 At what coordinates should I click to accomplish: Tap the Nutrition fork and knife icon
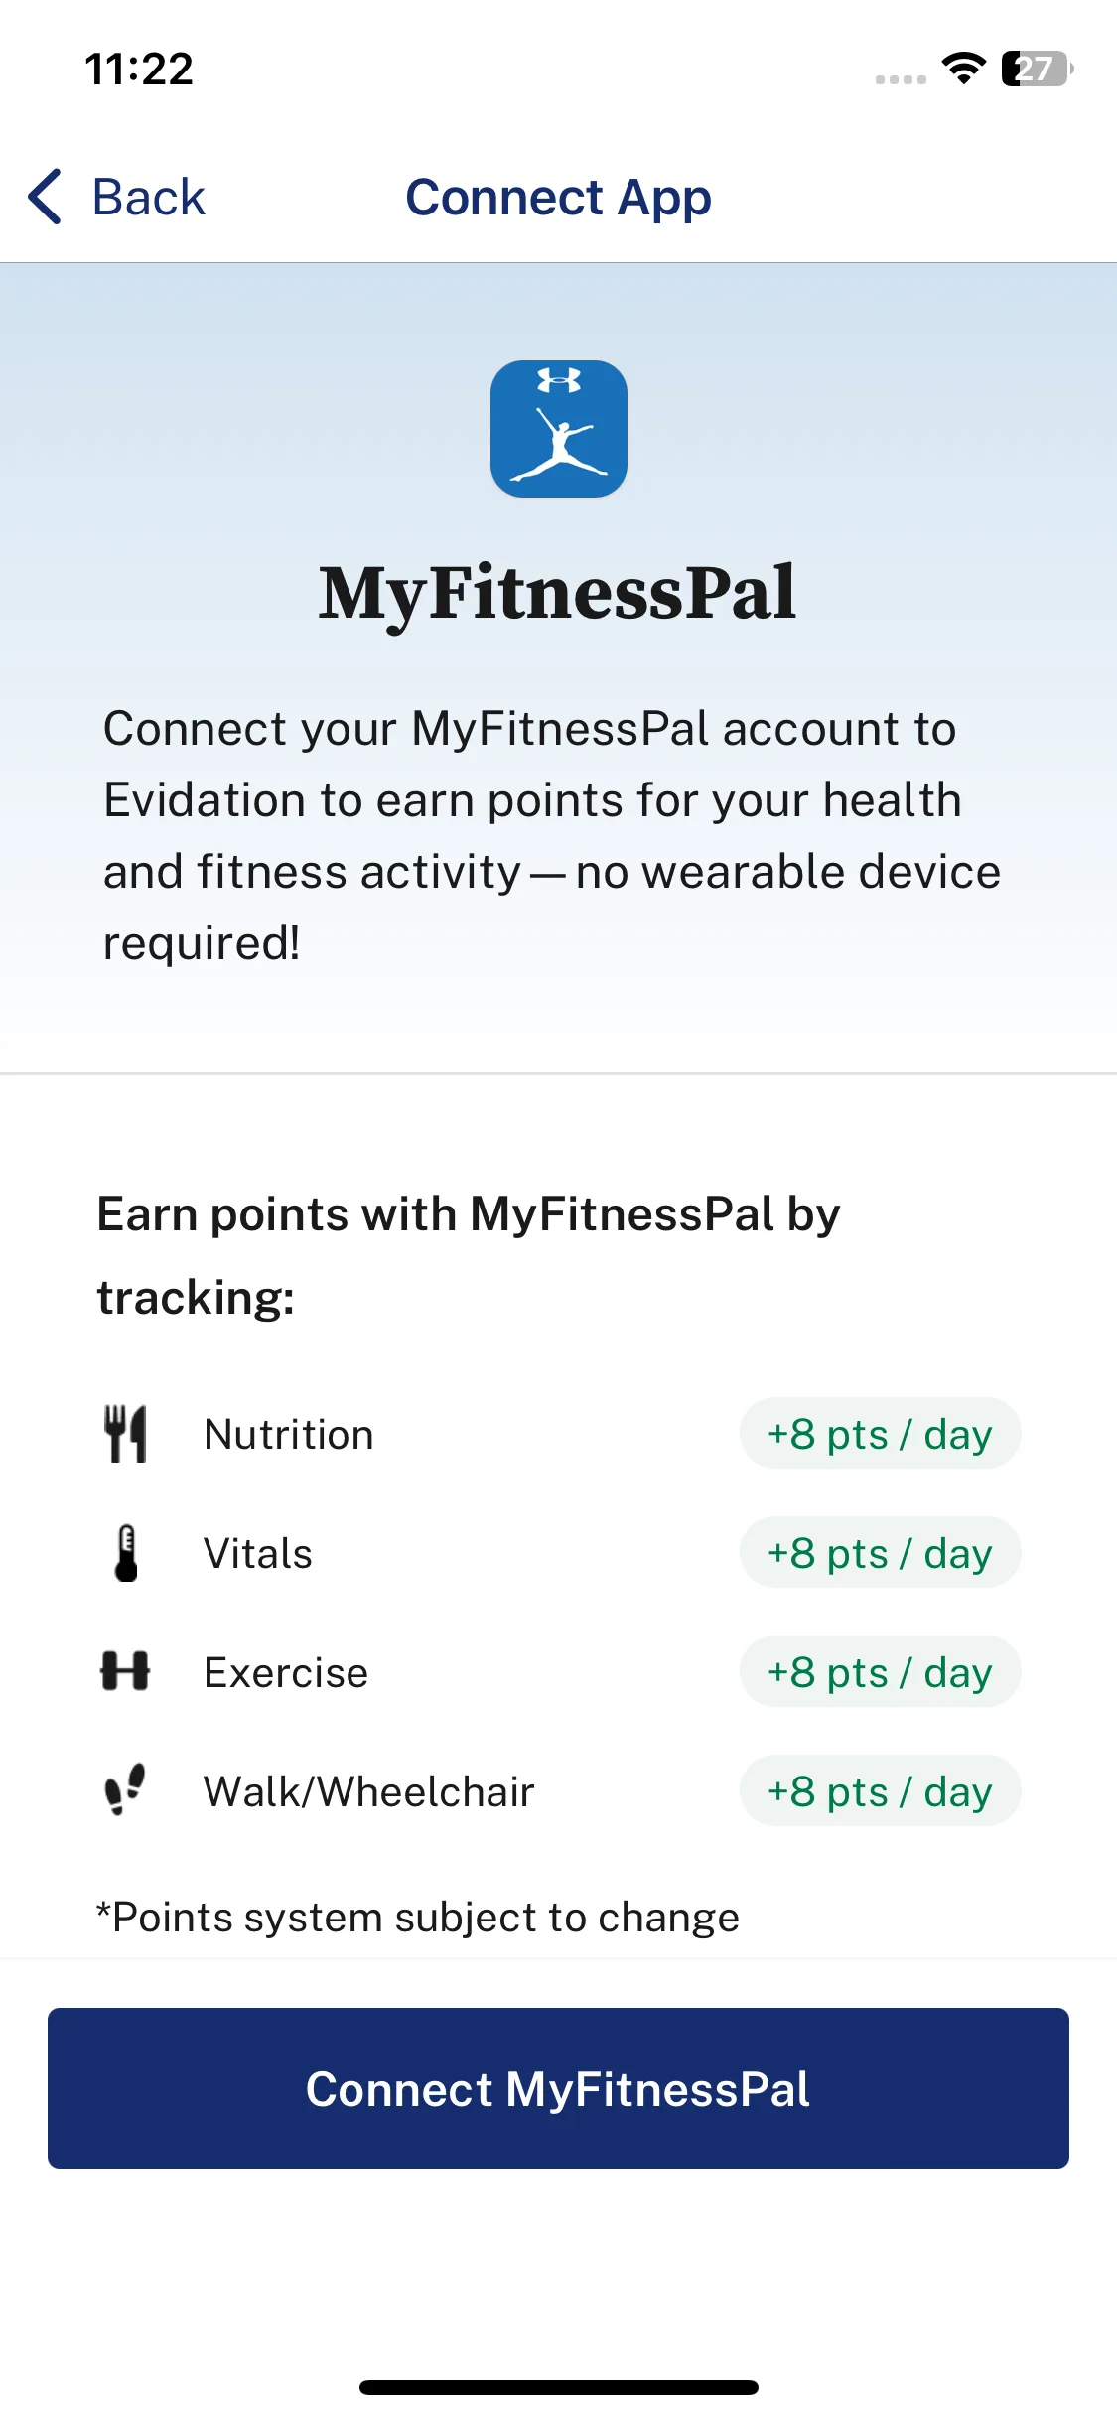click(126, 1433)
